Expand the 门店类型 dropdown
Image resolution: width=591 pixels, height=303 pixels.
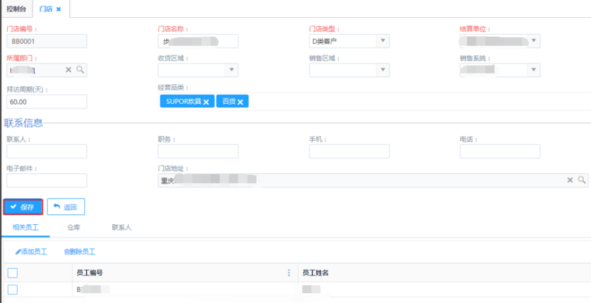[x=382, y=41]
